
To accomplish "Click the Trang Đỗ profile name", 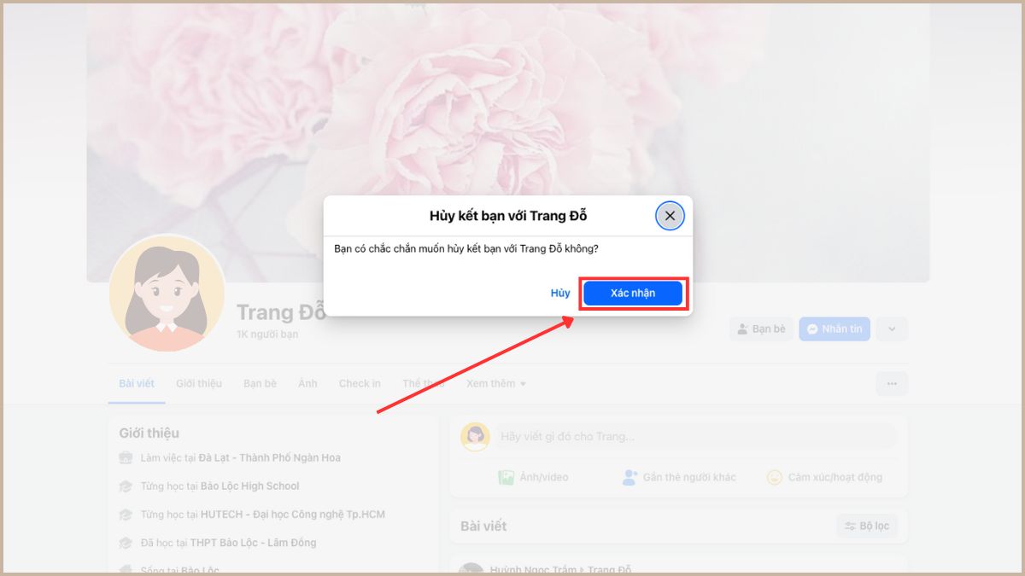I will [x=280, y=312].
